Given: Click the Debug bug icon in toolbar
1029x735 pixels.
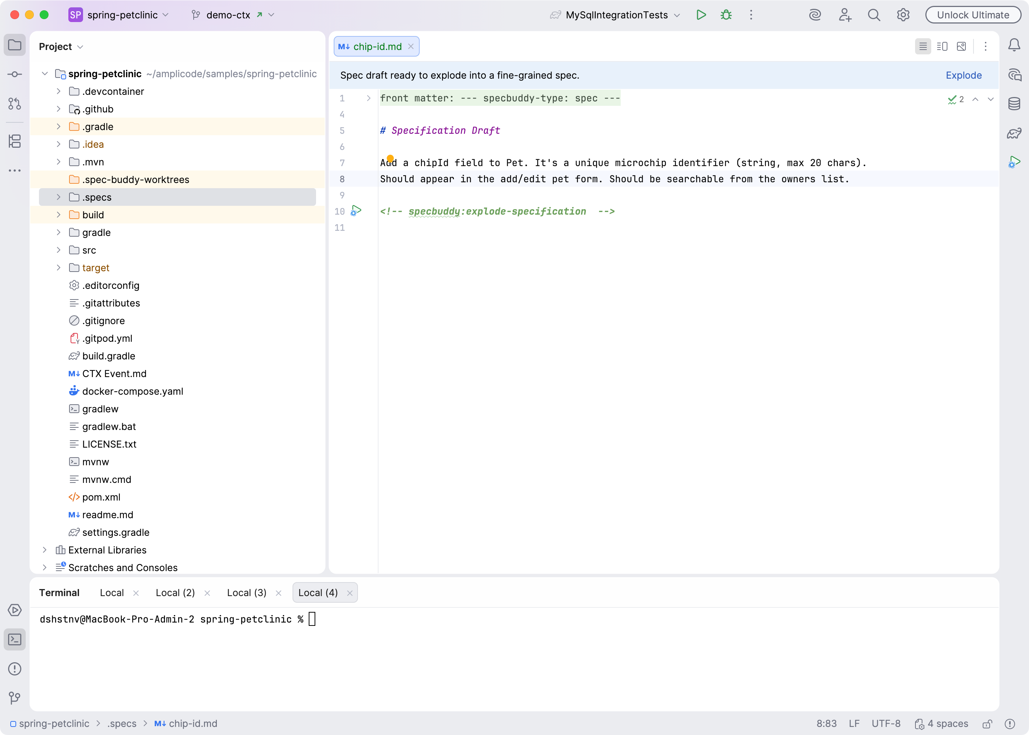Looking at the screenshot, I should [726, 15].
